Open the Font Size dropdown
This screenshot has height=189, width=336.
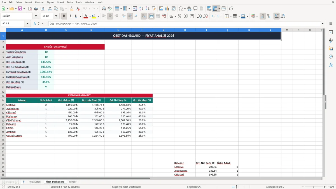coord(56,16)
